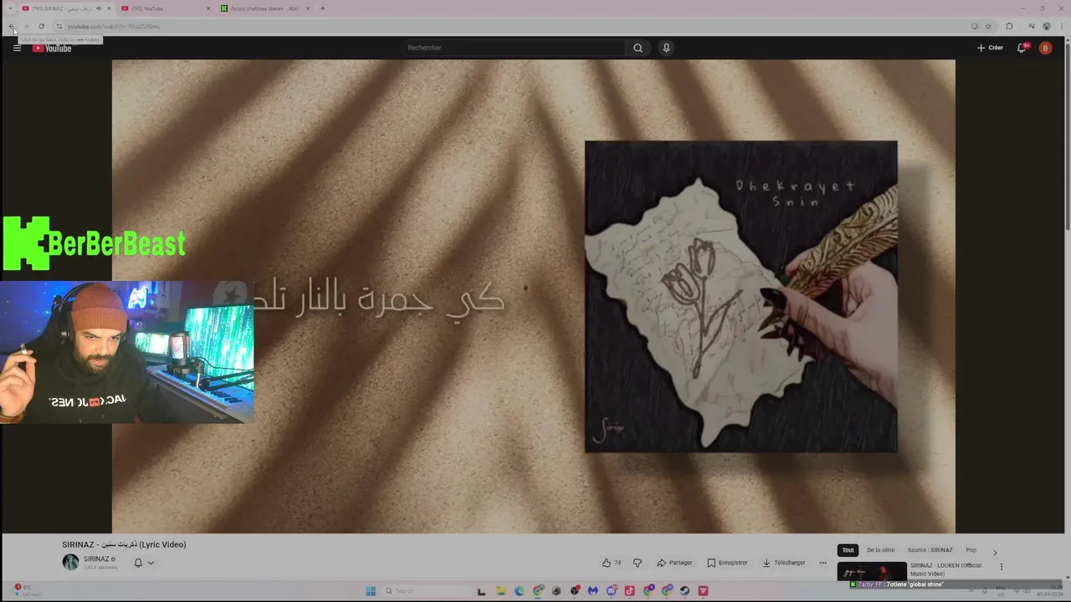This screenshot has width=1071, height=602.
Task: Open the YouTube hamburger guide menu
Action: tap(17, 48)
